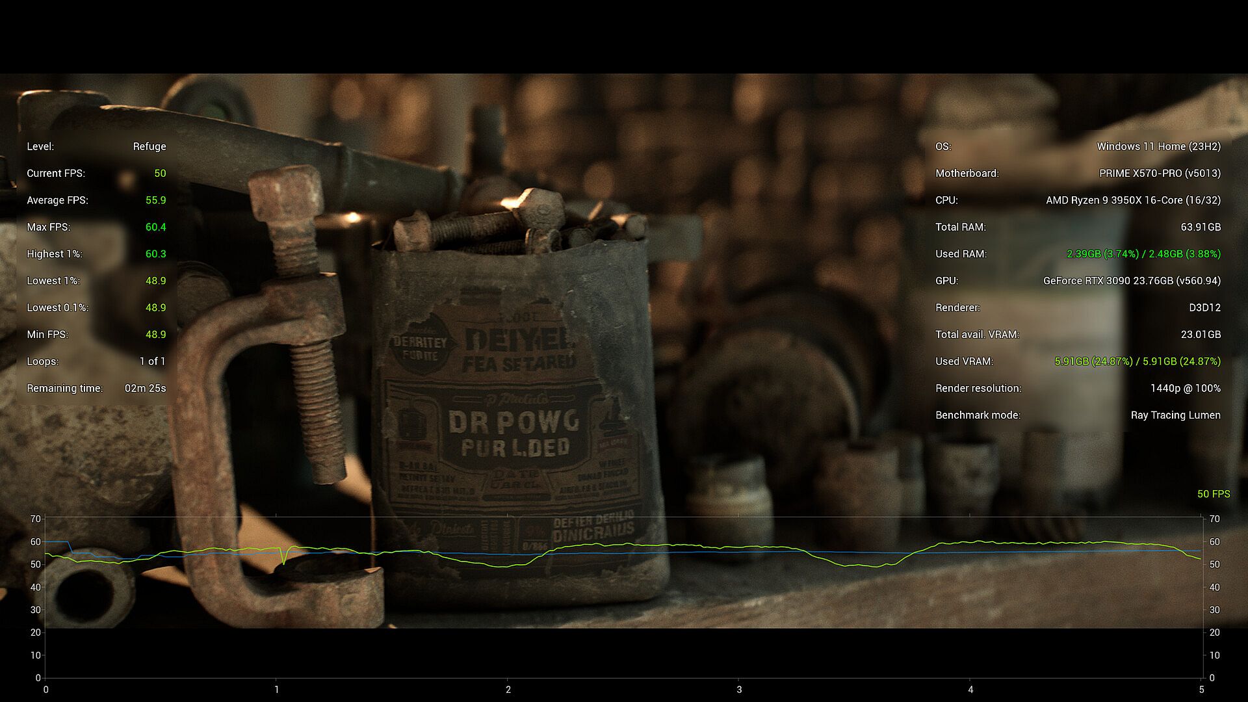Click the Windows 11 Home OS text
The width and height of the screenshot is (1248, 702).
point(1158,147)
